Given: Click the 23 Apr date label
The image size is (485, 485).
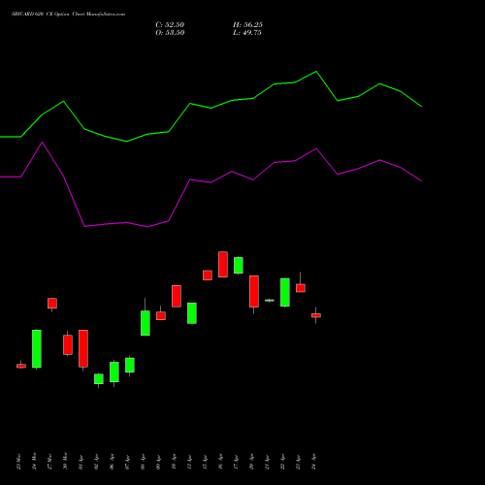Looking at the screenshot, I should click(x=298, y=462).
